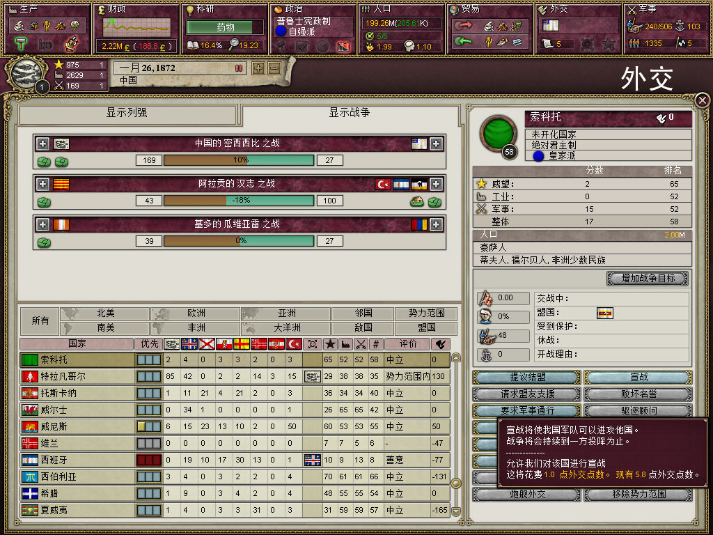Set priority bars for 西班牙
Screen dimensions: 713x535
(x=149, y=460)
